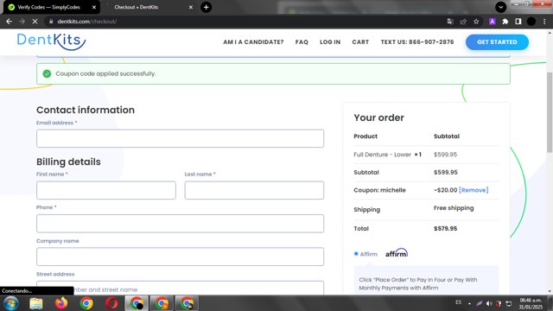Open the purple A extension icon
The width and height of the screenshot is (553, 311).
click(x=493, y=22)
